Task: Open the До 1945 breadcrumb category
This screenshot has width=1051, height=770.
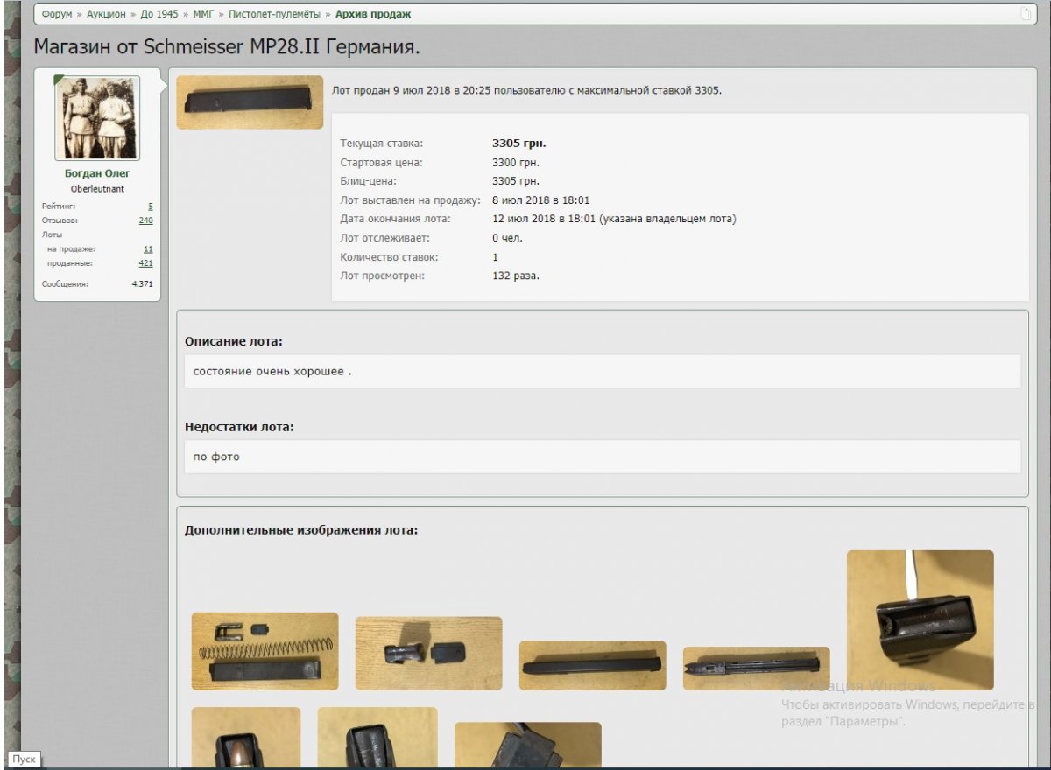Action: [x=159, y=14]
